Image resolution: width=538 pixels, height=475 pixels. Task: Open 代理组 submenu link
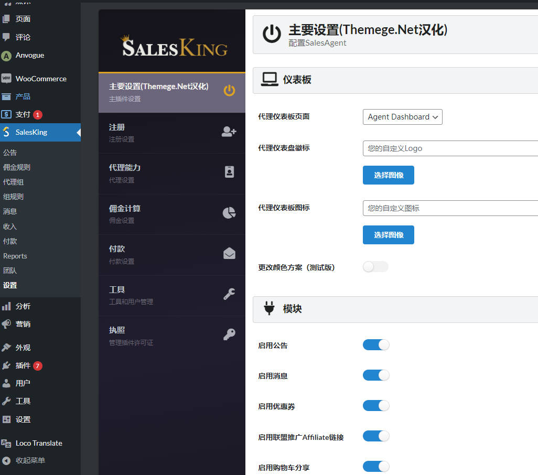14,182
